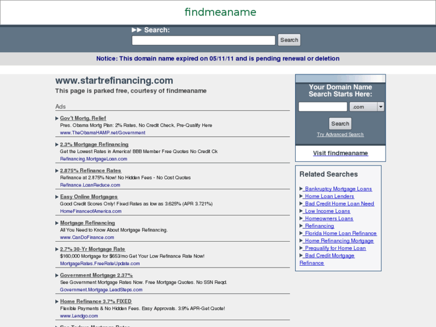This screenshot has height=327, width=436.
Task: Open Prequalify for Home Loan link
Action: (335, 248)
